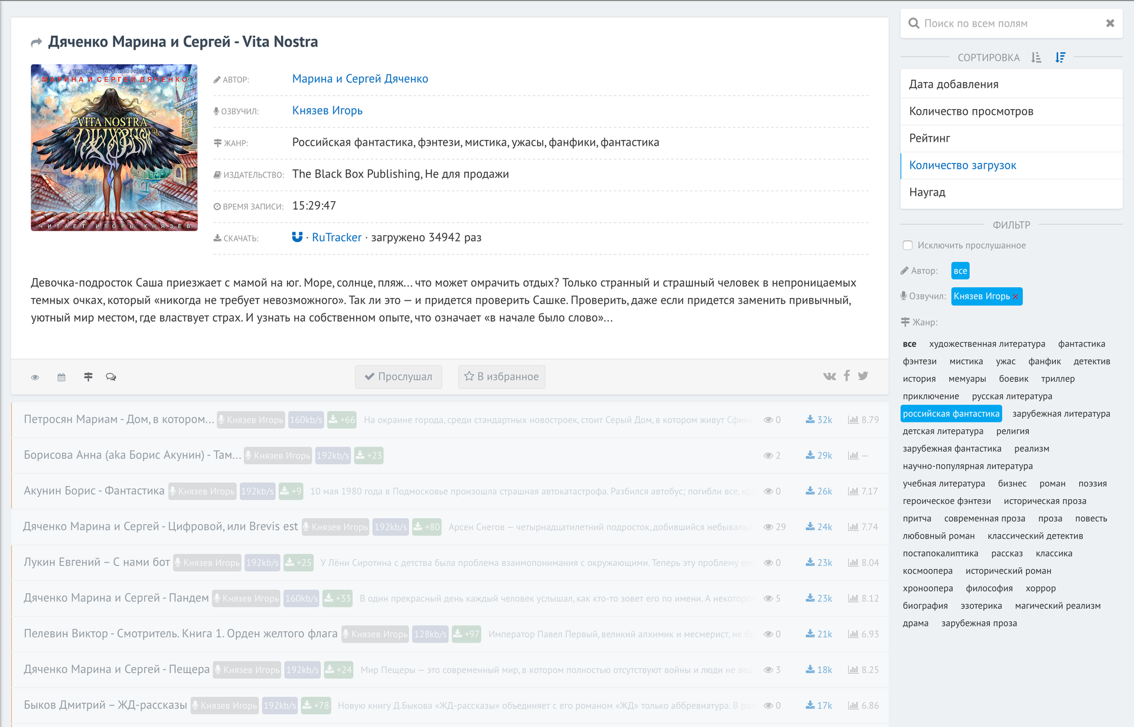Click download count 17k of Быков row
The image size is (1134, 727).
pos(819,705)
